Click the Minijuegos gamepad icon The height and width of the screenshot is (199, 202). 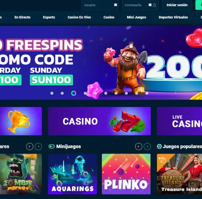pyautogui.click(x=51, y=146)
